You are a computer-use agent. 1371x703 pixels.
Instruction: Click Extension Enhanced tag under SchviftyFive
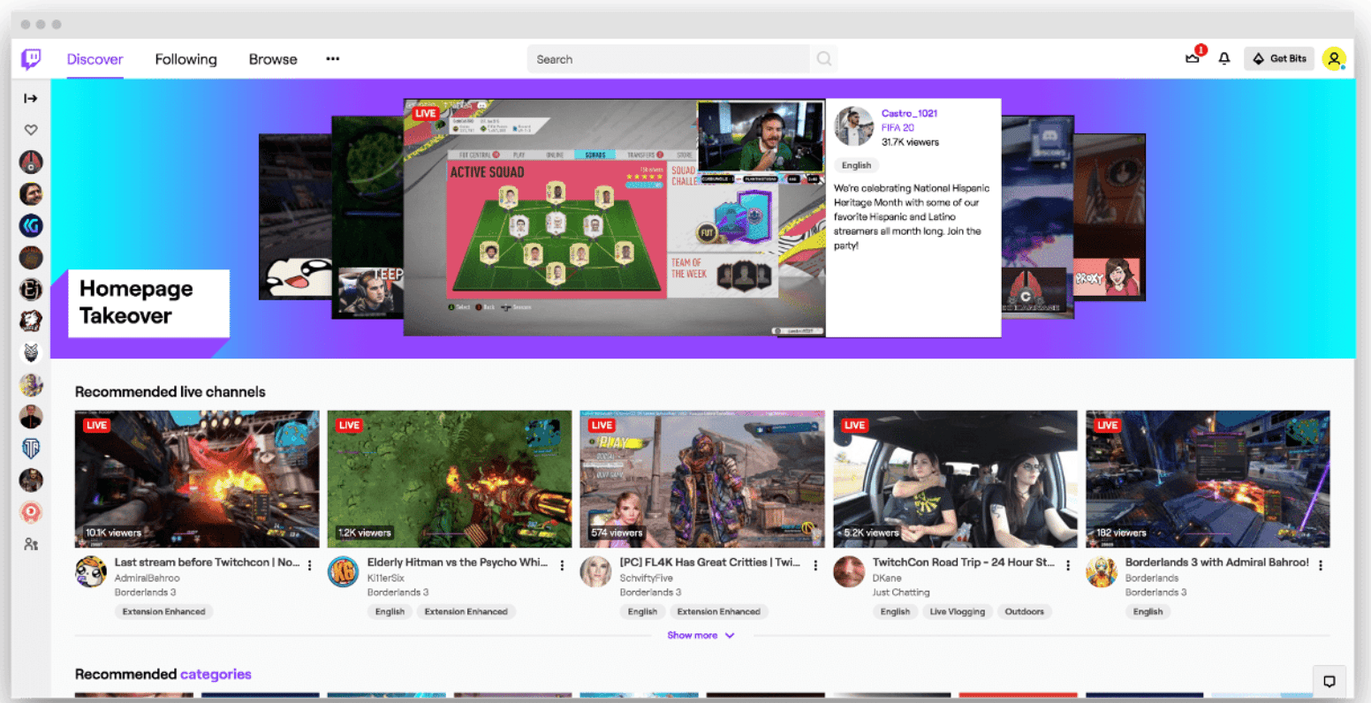[x=718, y=611]
